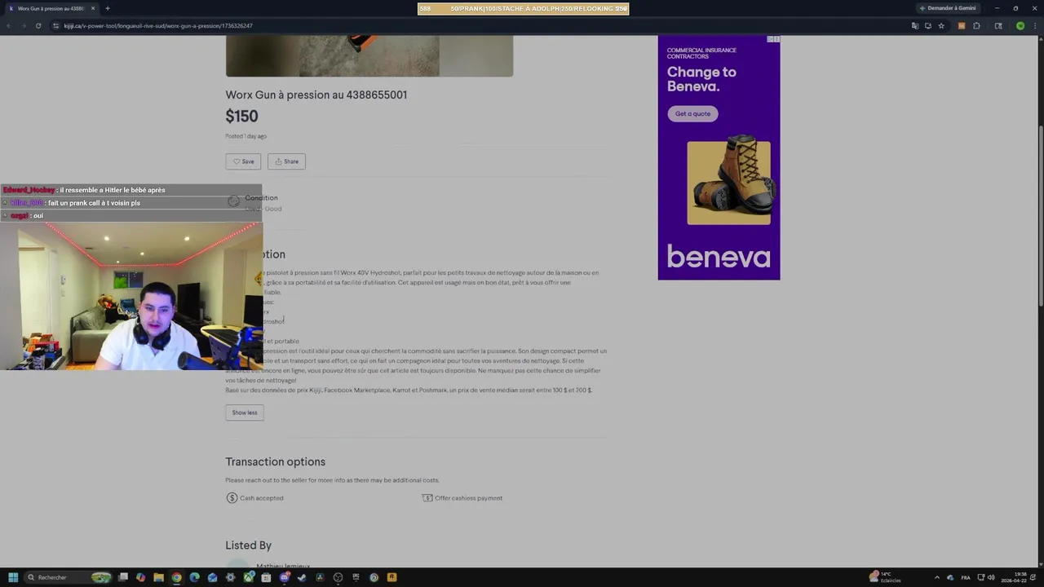Go back in Chrome
1044x587 pixels.
click(x=8, y=26)
